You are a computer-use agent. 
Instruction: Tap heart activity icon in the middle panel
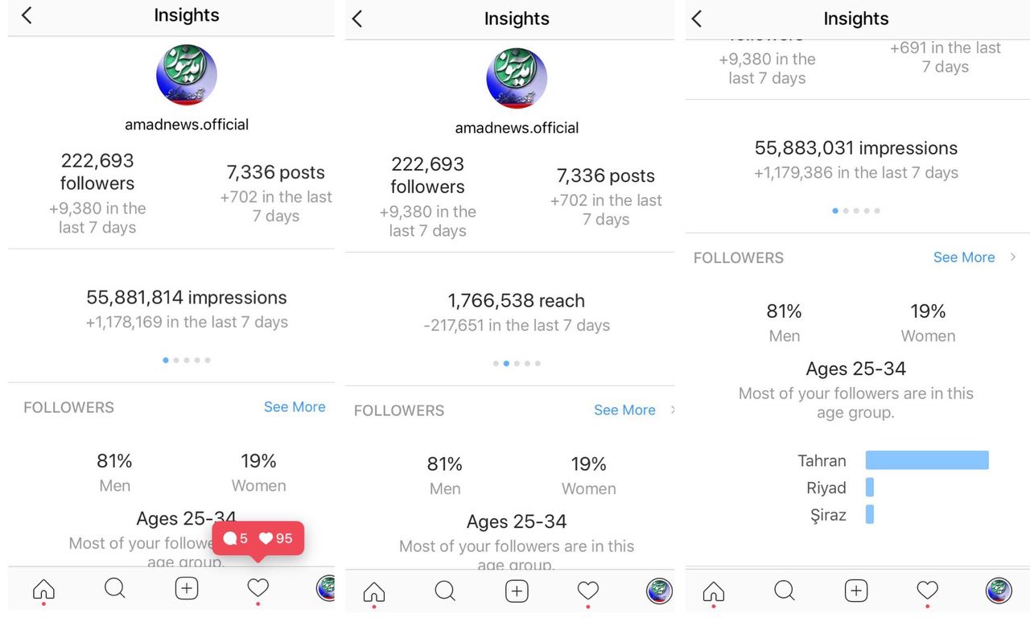click(588, 591)
